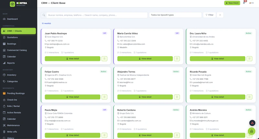This screenshot has width=259, height=139.
Task: Click the 12 result(s) text
Action: [x=46, y=23]
